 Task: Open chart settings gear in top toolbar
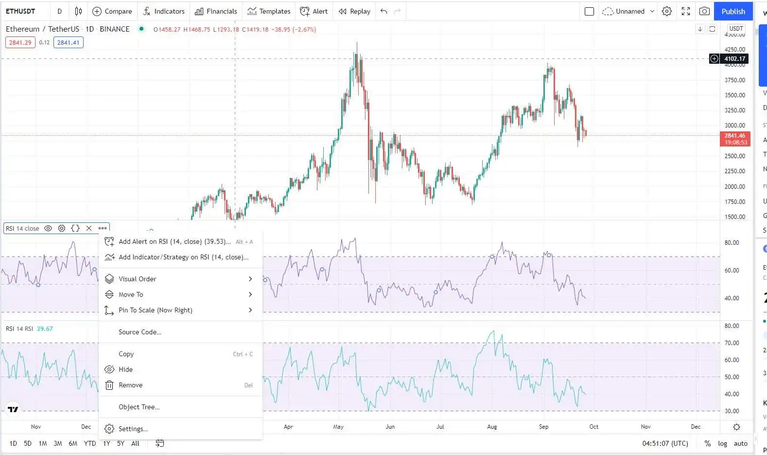click(x=667, y=11)
